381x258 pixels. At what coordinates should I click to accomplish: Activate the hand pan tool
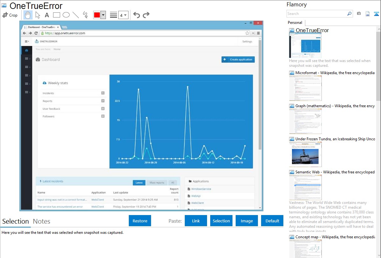click(x=28, y=15)
